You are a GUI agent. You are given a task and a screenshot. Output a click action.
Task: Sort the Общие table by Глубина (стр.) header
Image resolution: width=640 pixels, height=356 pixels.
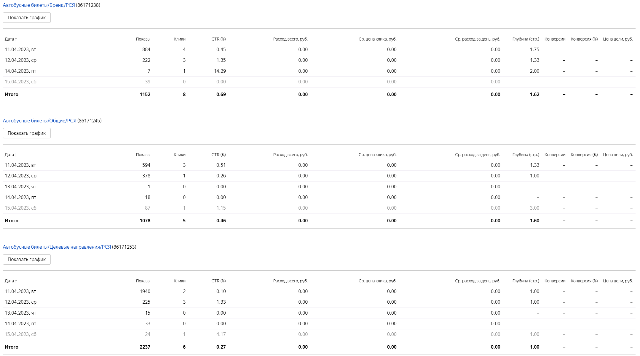pyautogui.click(x=526, y=155)
